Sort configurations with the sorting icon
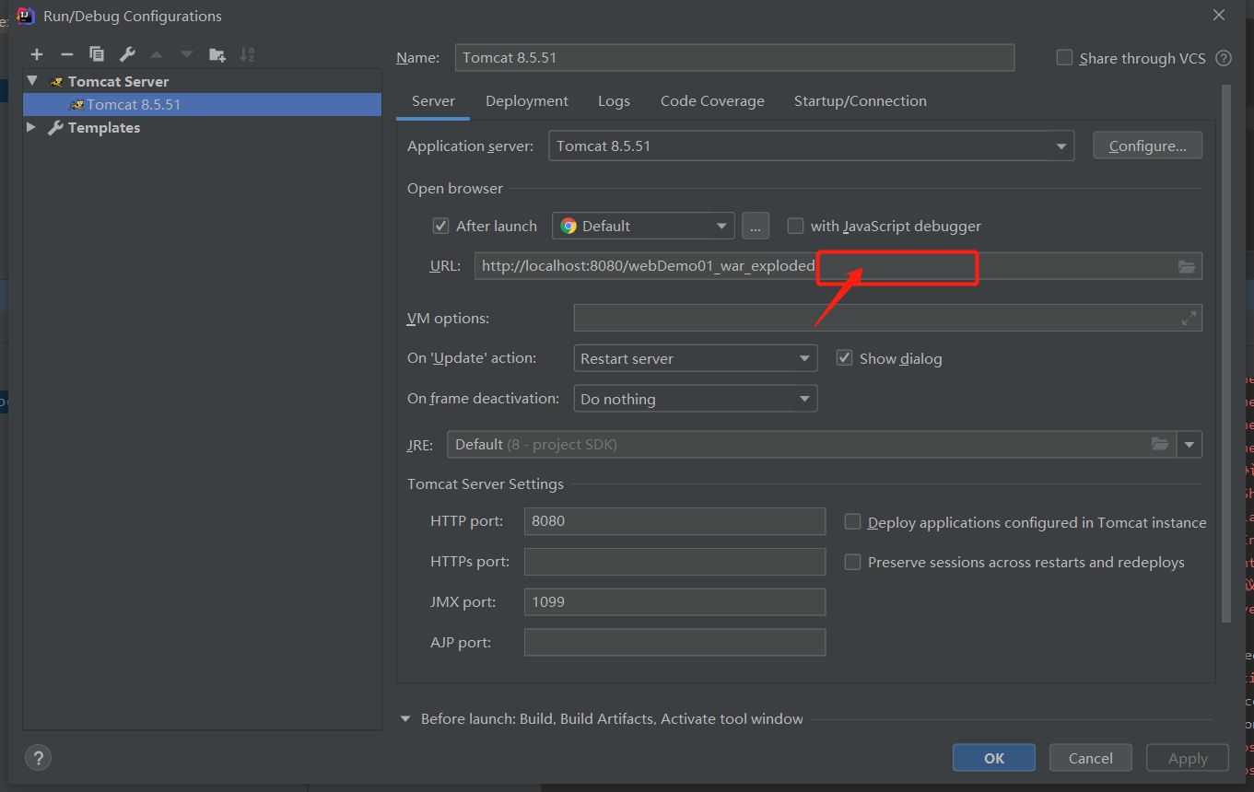The image size is (1254, 792). [x=247, y=54]
